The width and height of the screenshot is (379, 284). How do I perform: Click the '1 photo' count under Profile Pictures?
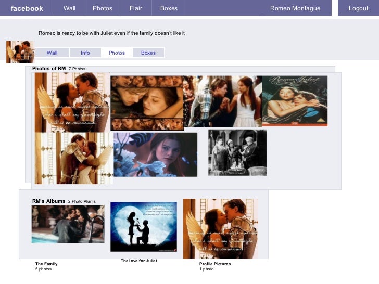[x=207, y=269]
